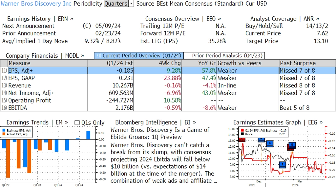
Task: Click Revenue's 'In-line' peer growth cell
Action: [x=227, y=85]
